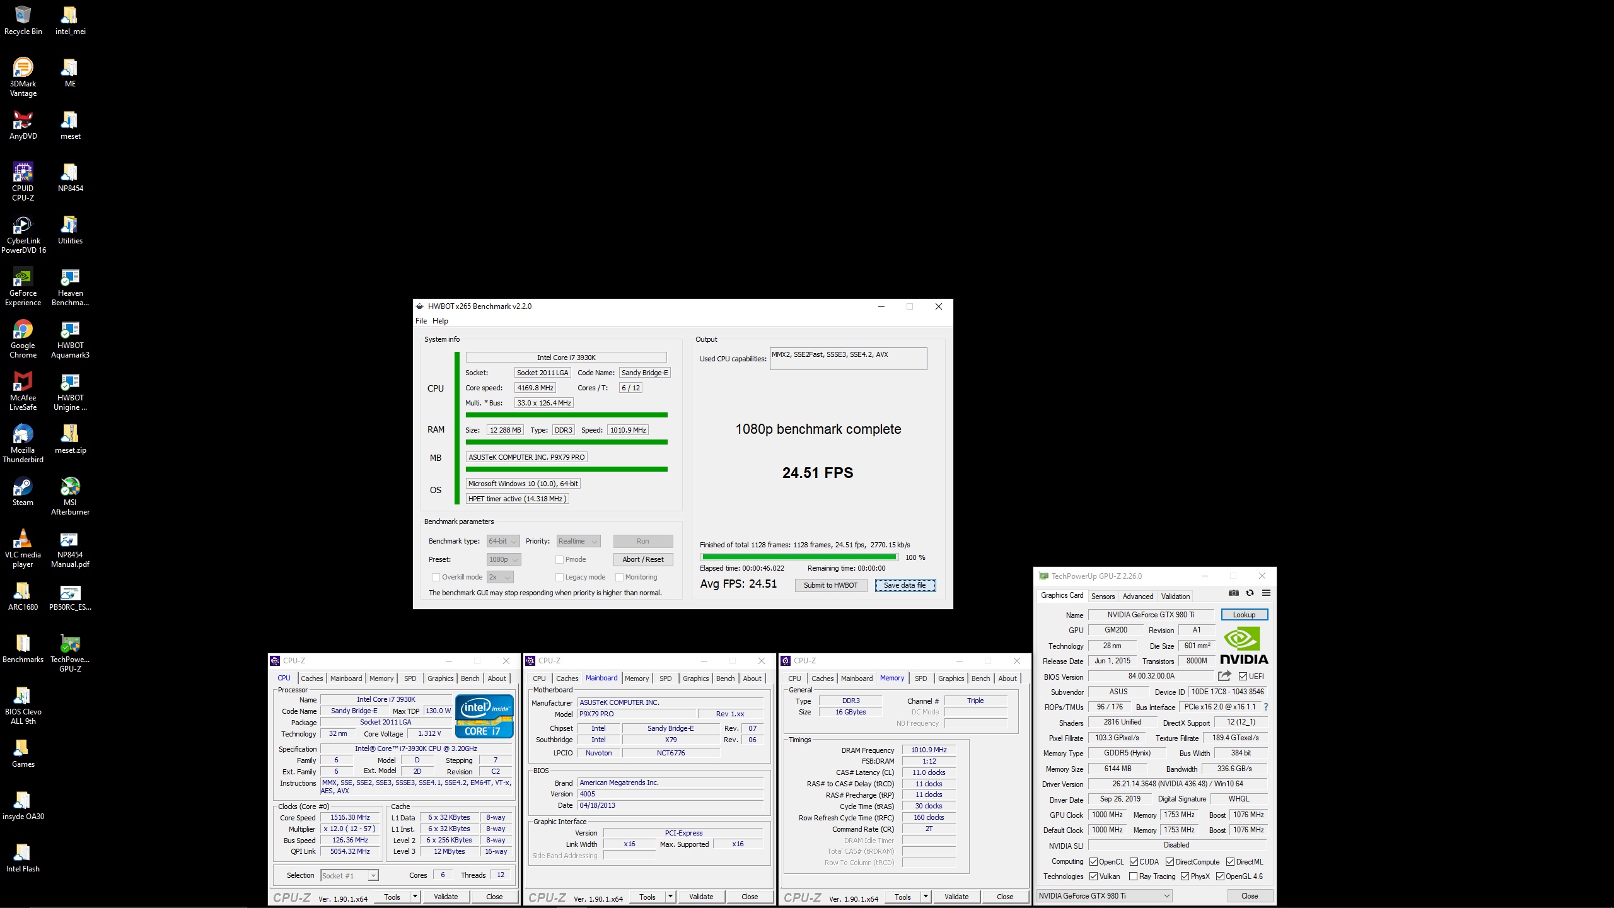1614x908 pixels.
Task: Click GPU-Z refresh icon
Action: [1250, 593]
